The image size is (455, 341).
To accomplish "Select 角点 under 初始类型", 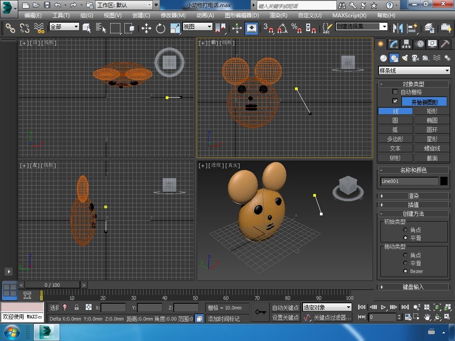I will click(x=405, y=230).
